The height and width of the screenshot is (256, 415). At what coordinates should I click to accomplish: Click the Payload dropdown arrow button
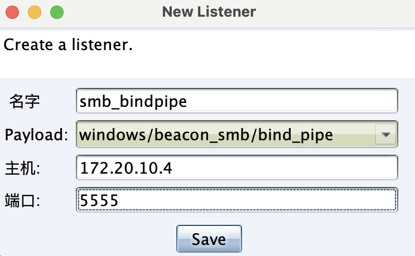pos(386,134)
